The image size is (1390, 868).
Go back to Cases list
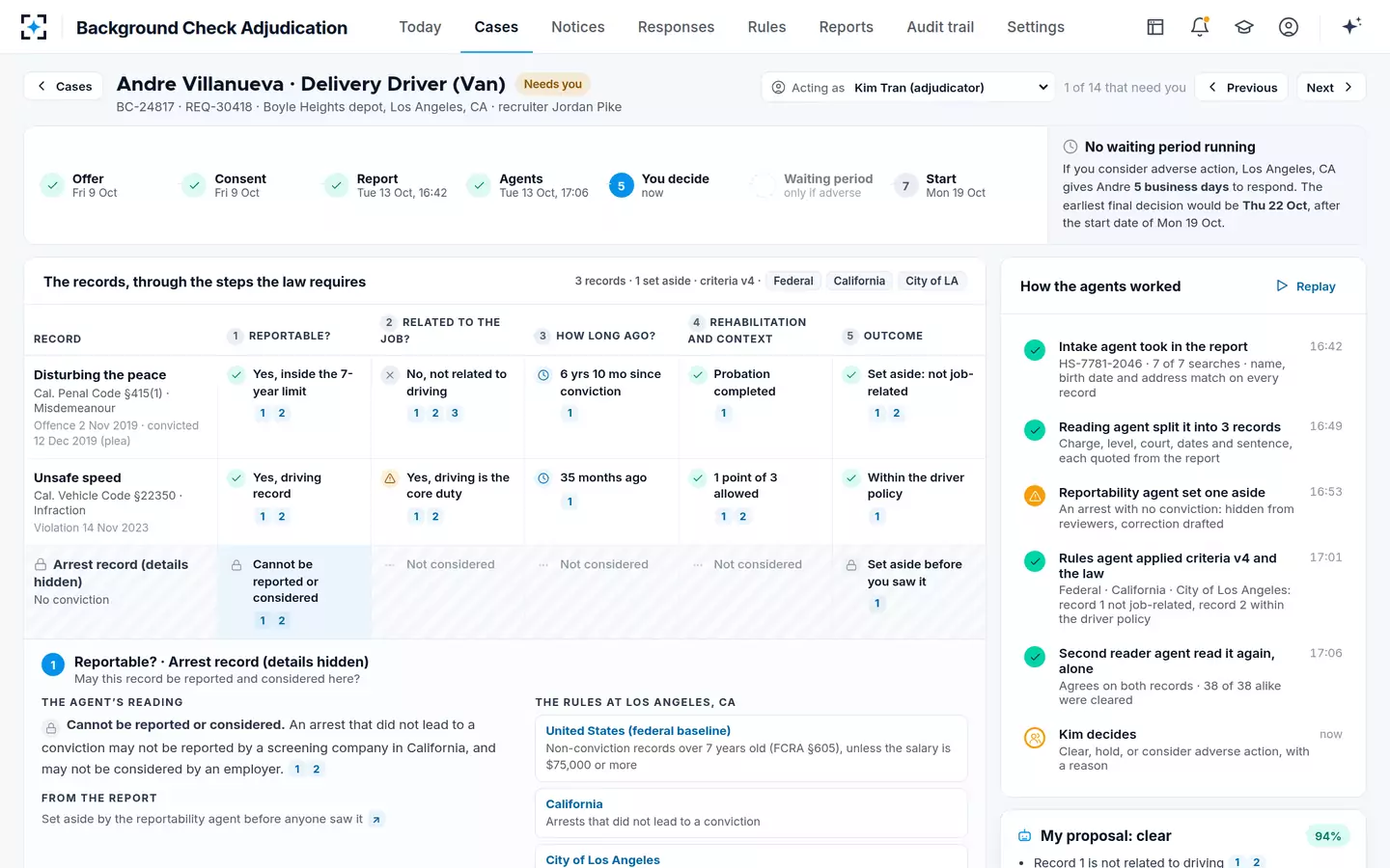pos(65,87)
